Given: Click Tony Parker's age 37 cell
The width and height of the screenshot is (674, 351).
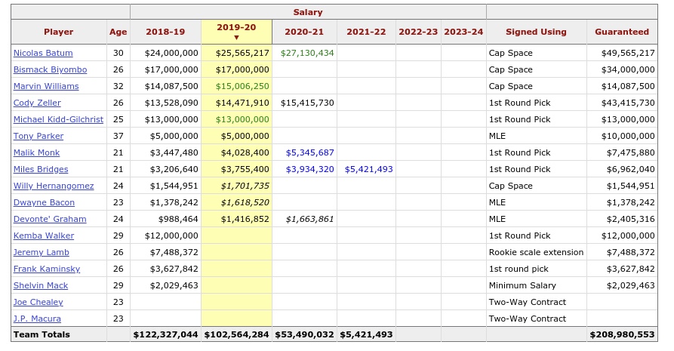Looking at the screenshot, I should coord(118,136).
